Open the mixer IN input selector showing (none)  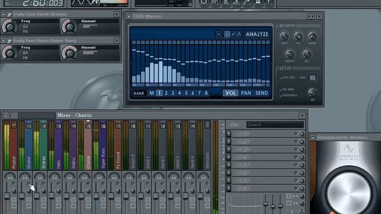point(275,125)
